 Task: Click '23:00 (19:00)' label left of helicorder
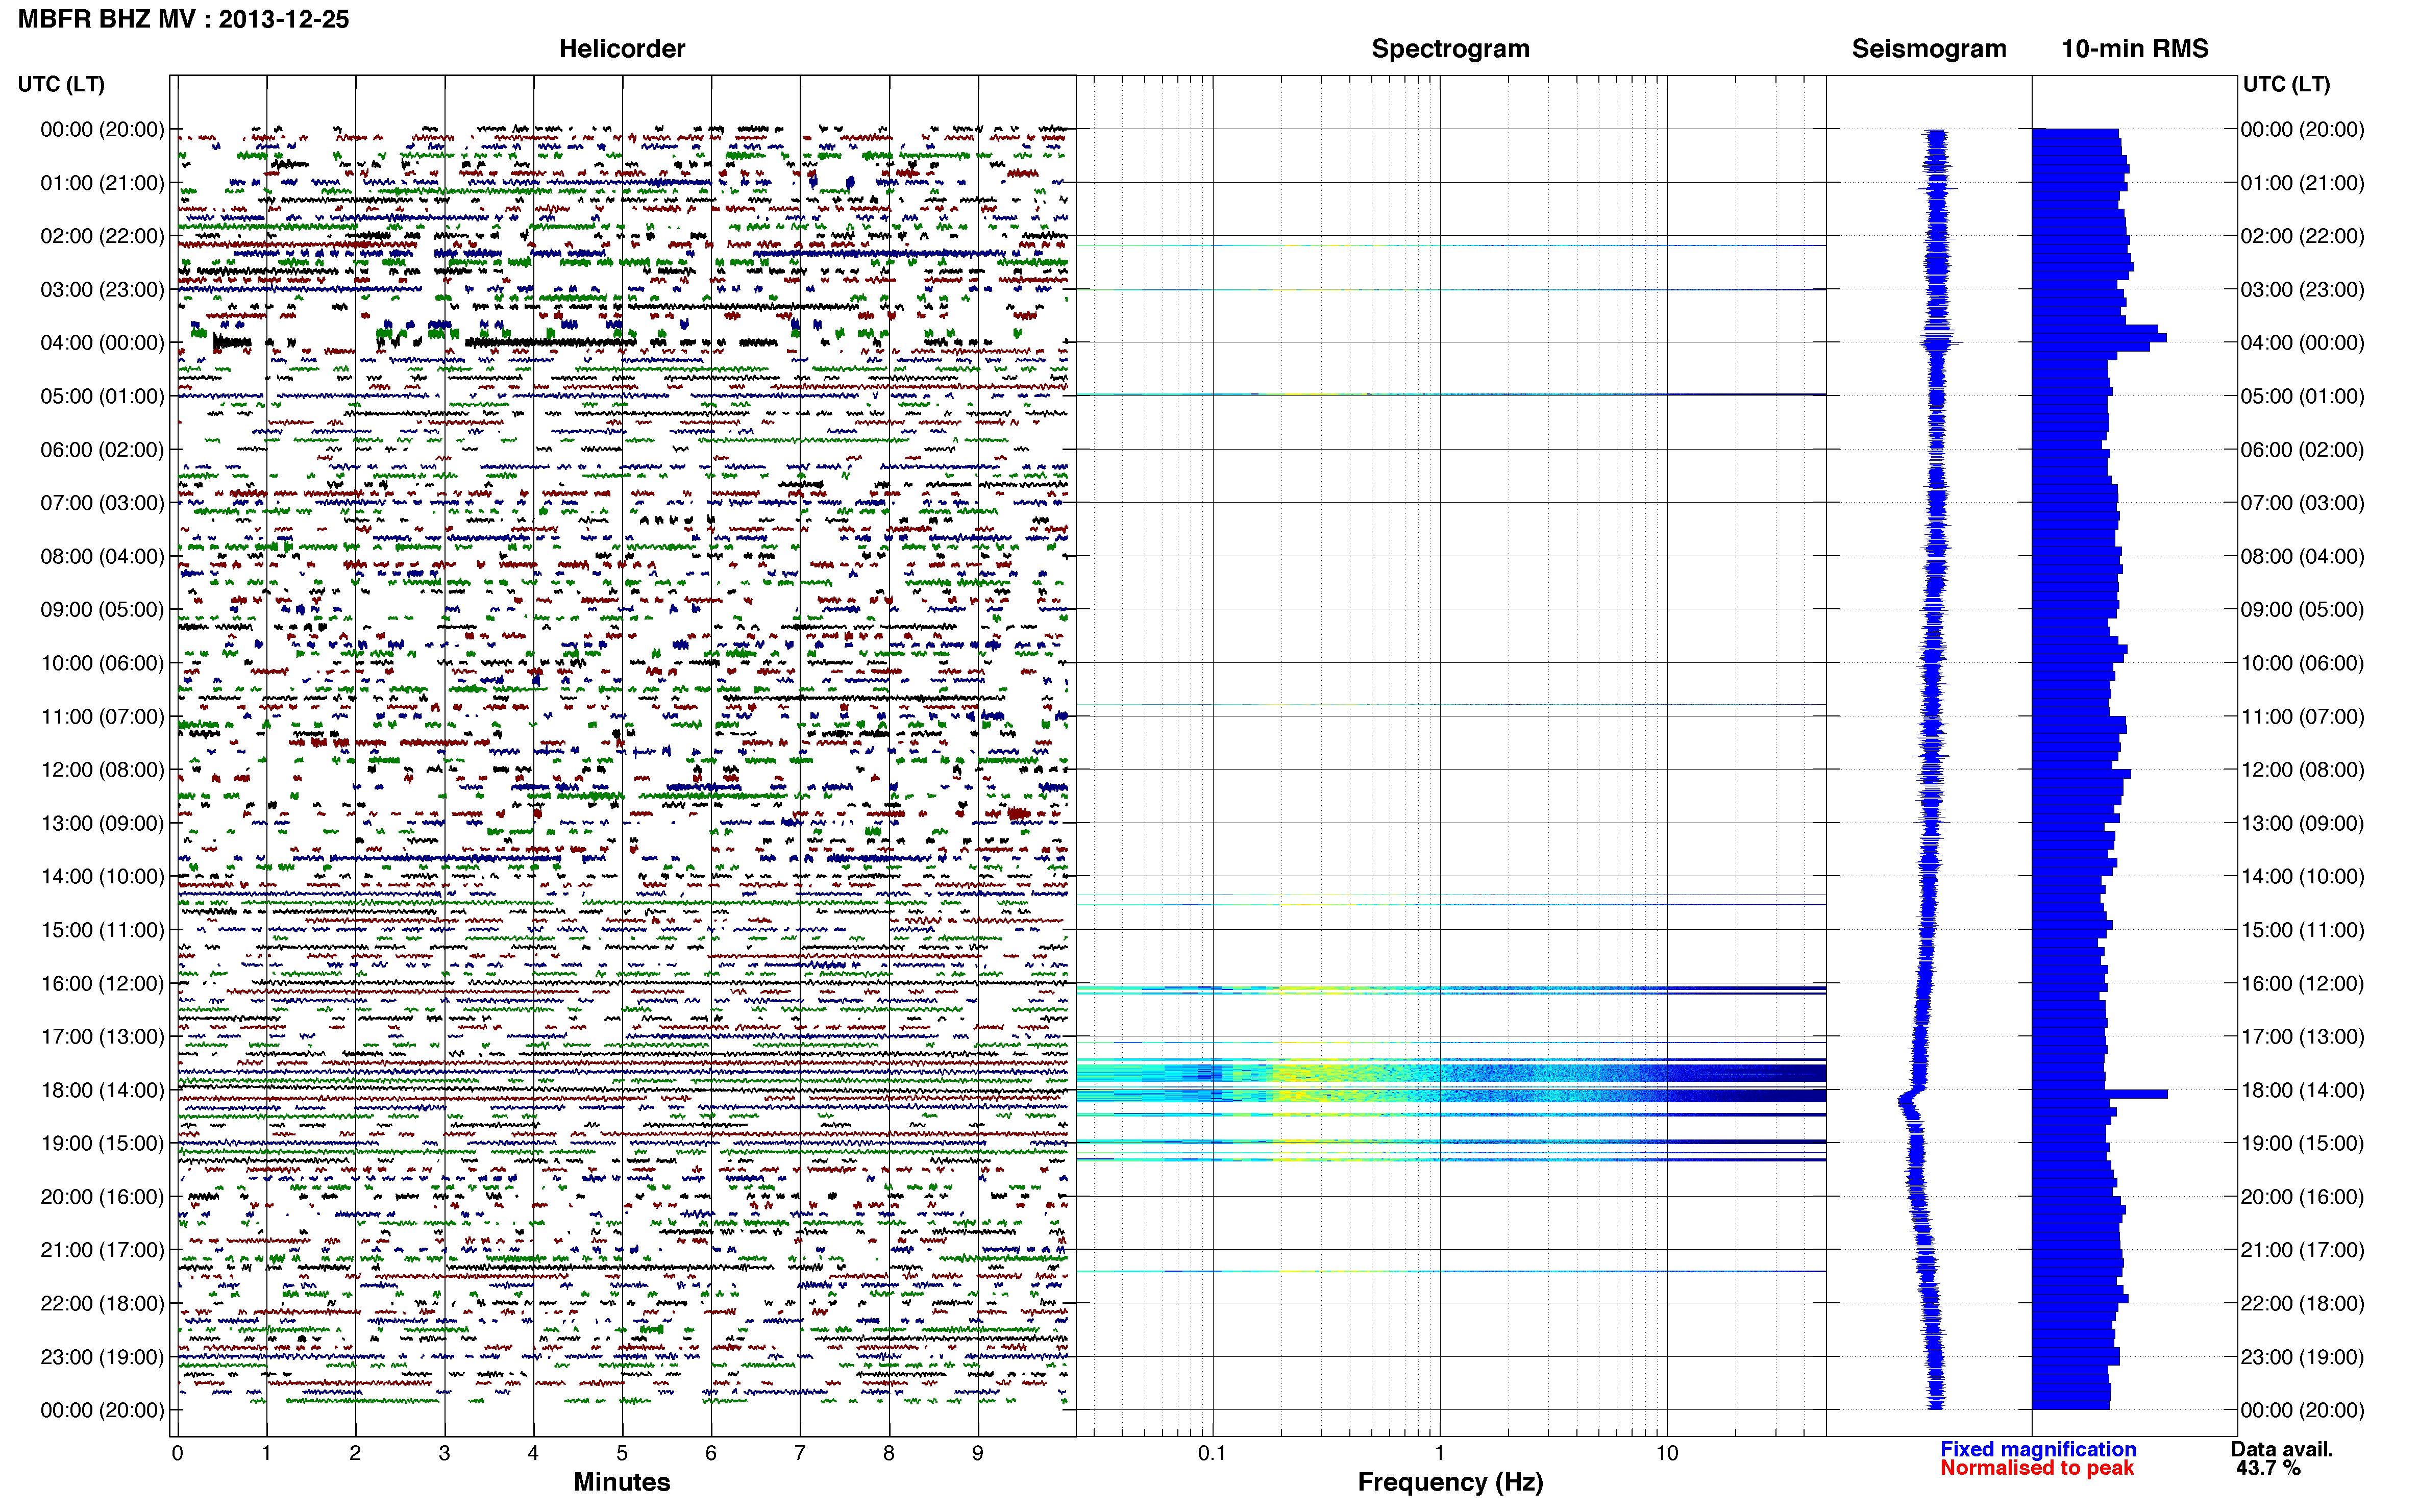102,1356
